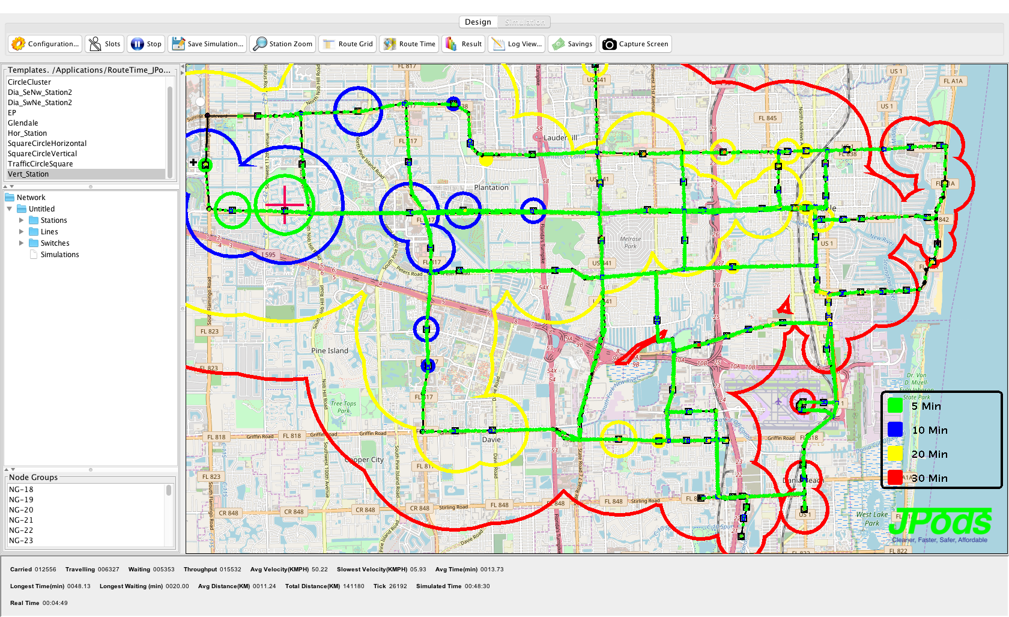
Task: Collapse the Untitled network node
Action: (x=10, y=209)
